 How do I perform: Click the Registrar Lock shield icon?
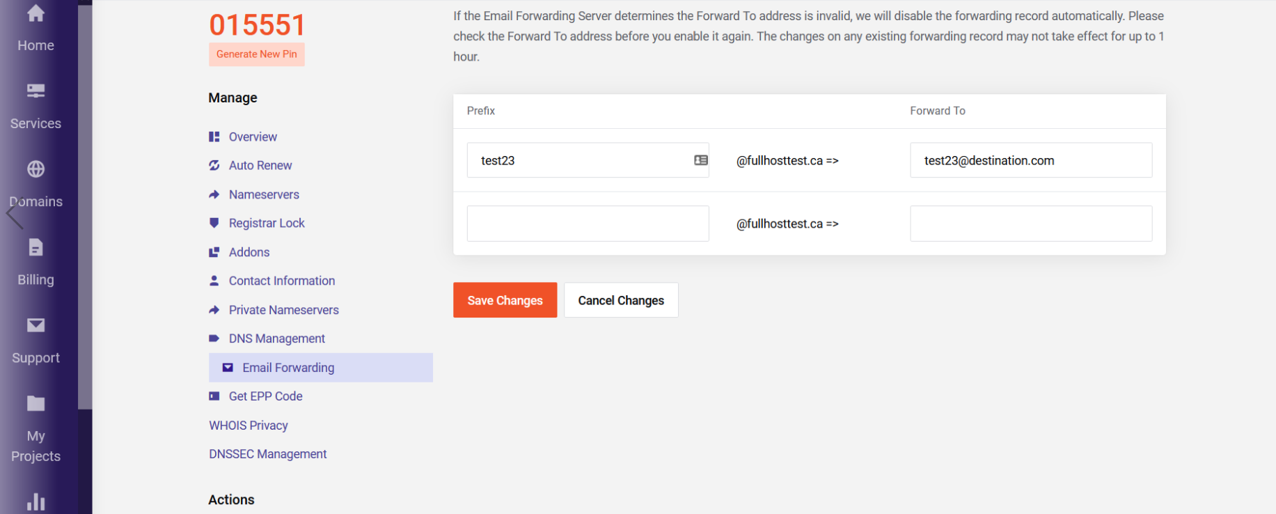[214, 222]
